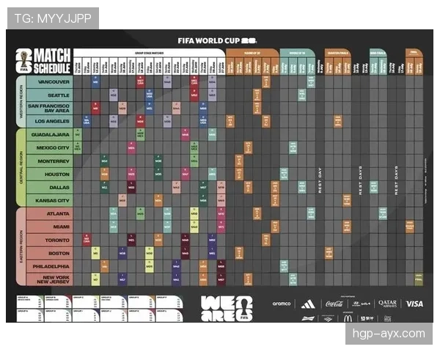Click the Mengniu sponsor logo
The height and width of the screenshot is (352, 440).
click(367, 318)
